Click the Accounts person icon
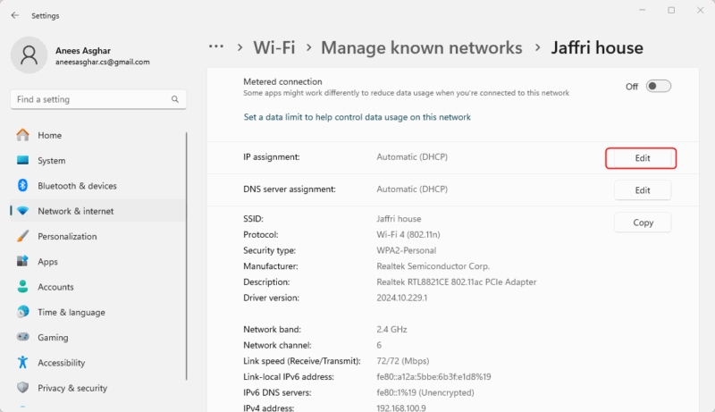Screen dimensions: 715x412 tap(23, 287)
